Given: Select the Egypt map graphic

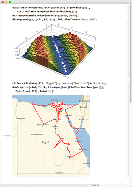Looking at the screenshot, I should click(x=51, y=135).
